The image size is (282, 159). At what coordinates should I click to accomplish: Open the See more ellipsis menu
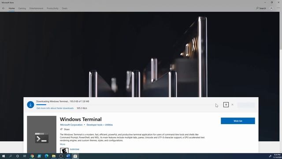tap(278, 8)
